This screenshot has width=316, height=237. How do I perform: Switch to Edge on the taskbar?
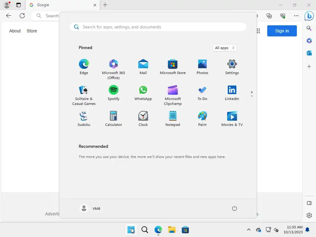click(158, 230)
